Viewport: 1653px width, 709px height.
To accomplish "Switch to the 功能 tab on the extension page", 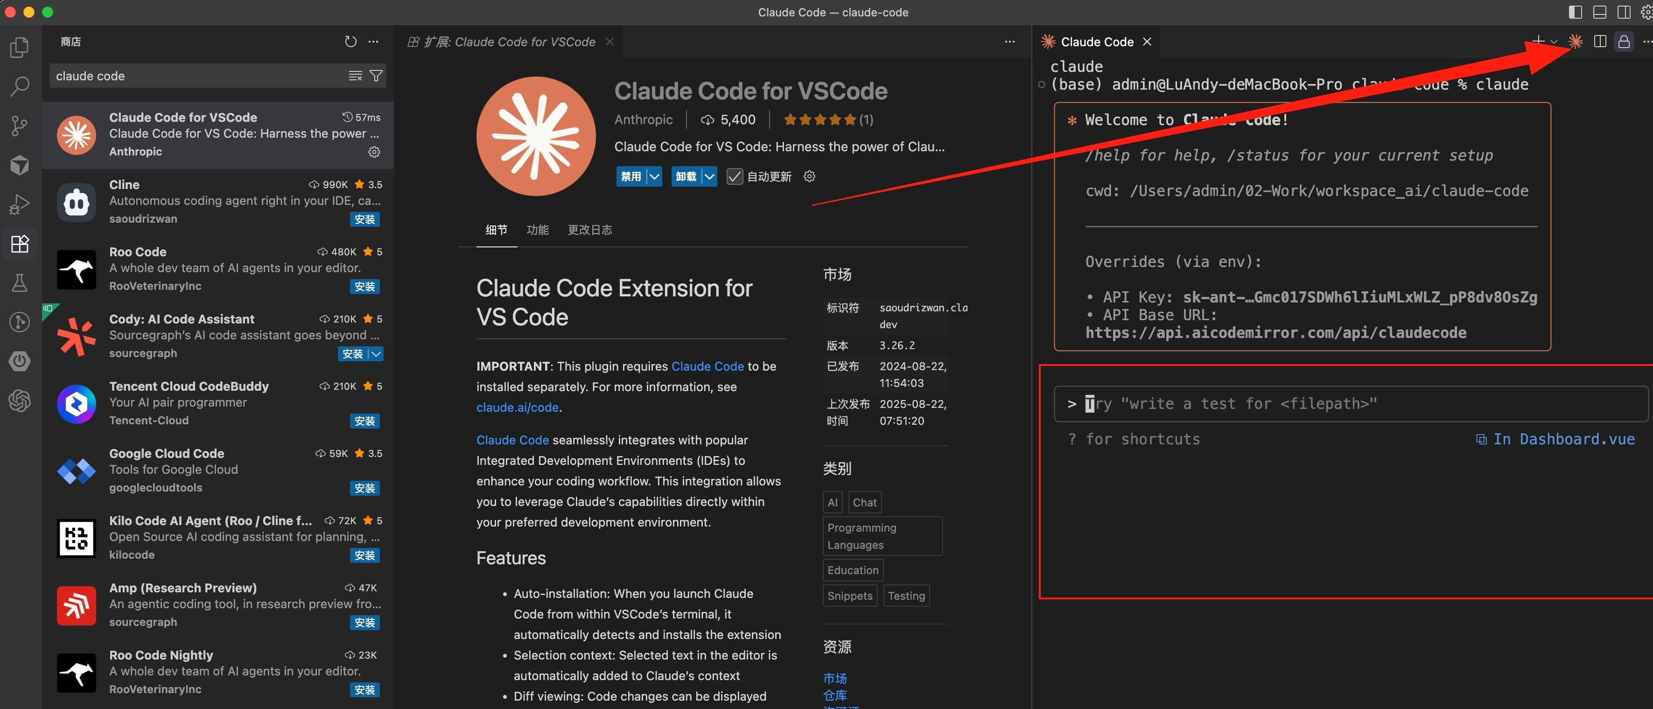I will [538, 230].
